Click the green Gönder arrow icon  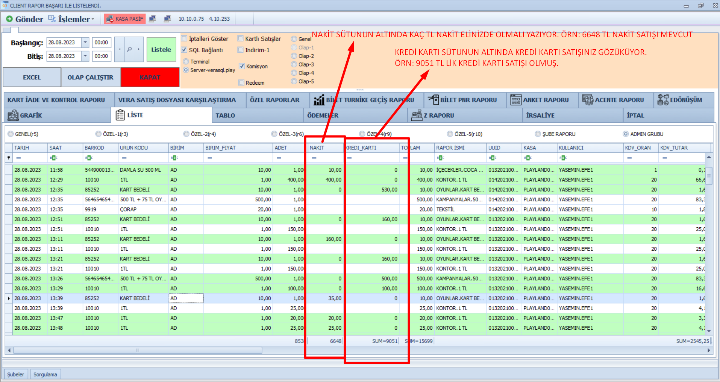(x=9, y=19)
